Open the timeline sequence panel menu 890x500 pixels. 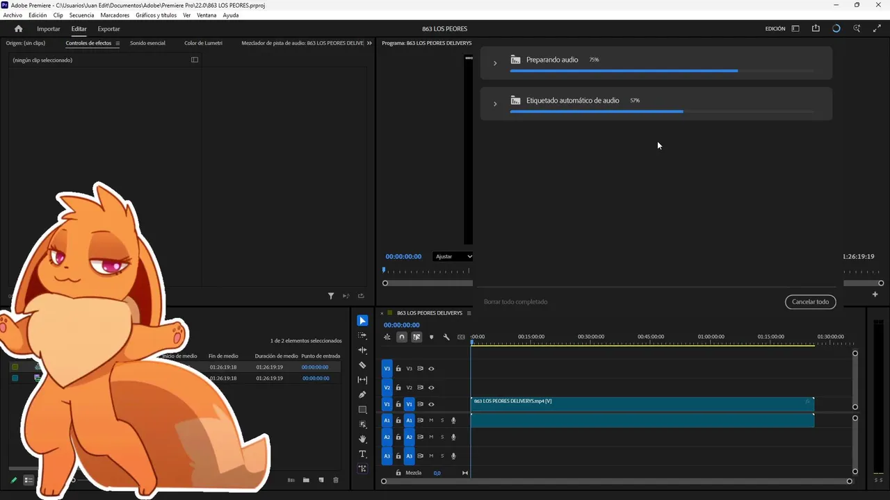coord(469,313)
